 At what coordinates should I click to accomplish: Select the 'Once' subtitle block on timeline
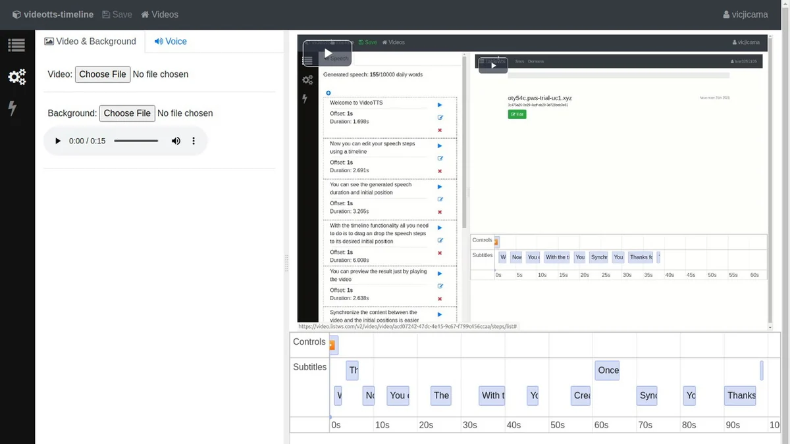click(607, 370)
